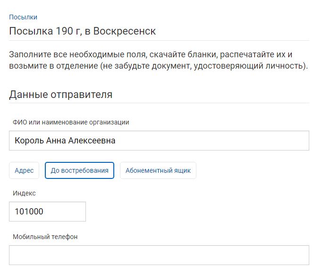Click the Индекс field label
This screenshot has height=275, width=322.
(24, 193)
